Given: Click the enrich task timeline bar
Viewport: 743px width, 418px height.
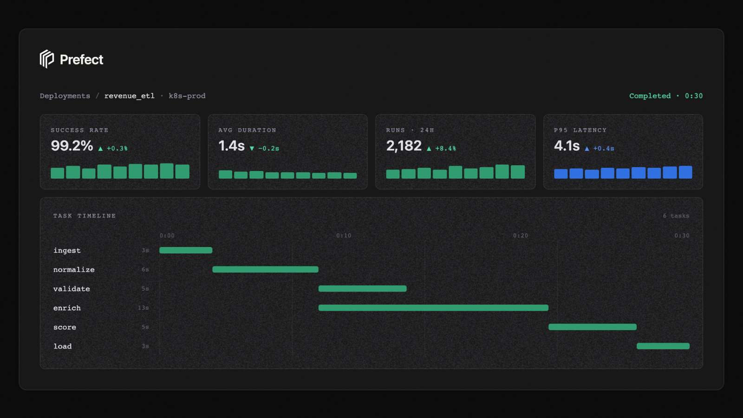Looking at the screenshot, I should [x=433, y=308].
